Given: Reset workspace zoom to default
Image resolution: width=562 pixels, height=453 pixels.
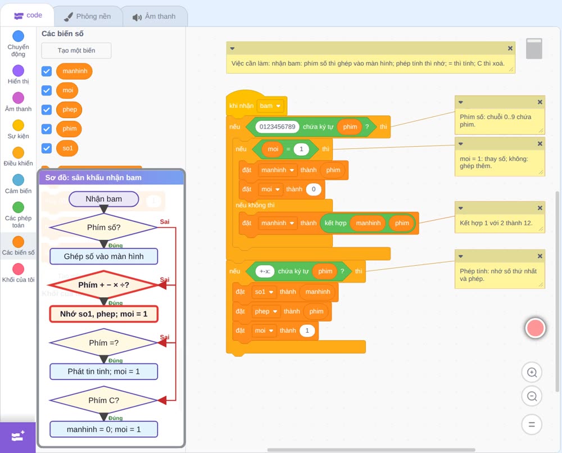Looking at the screenshot, I should (x=532, y=424).
